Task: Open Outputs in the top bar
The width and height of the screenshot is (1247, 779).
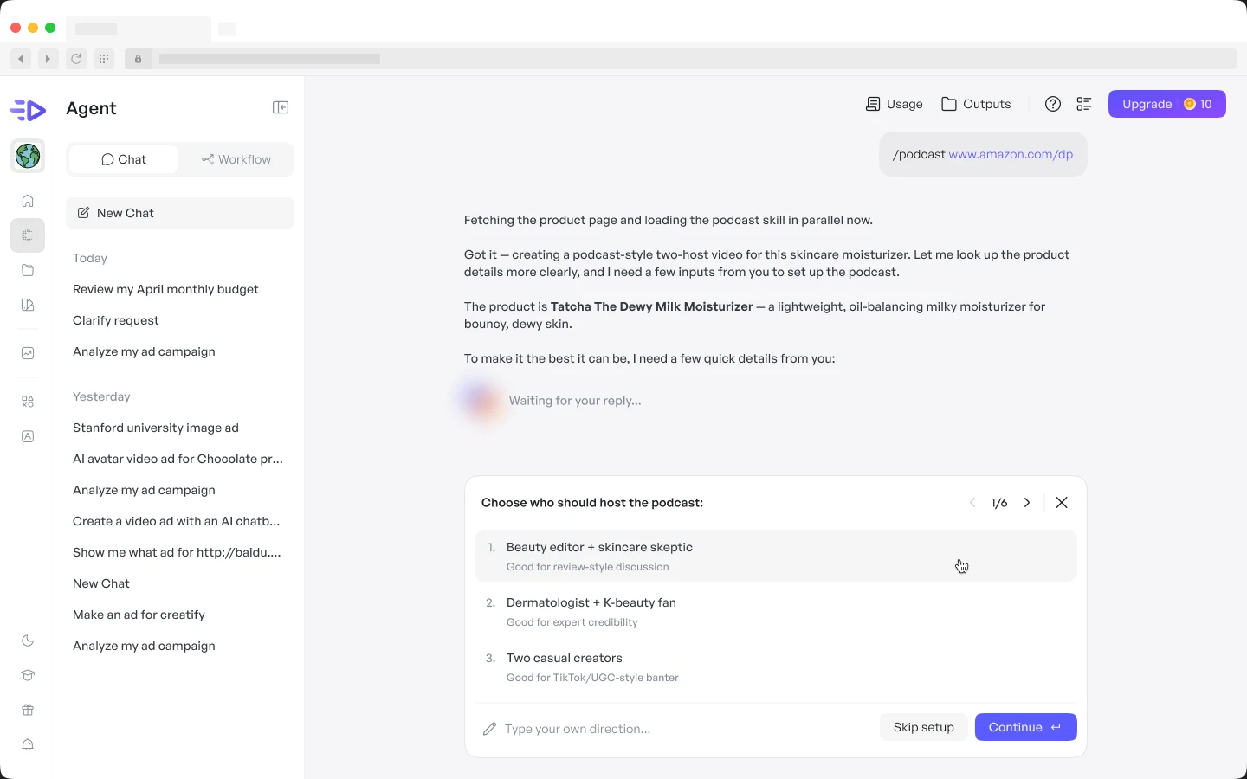Action: (x=976, y=104)
